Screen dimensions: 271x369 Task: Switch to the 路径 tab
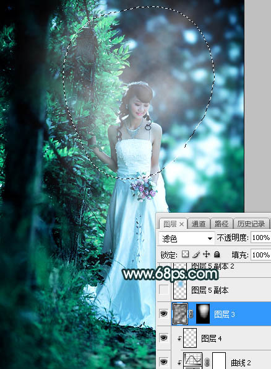click(x=222, y=223)
